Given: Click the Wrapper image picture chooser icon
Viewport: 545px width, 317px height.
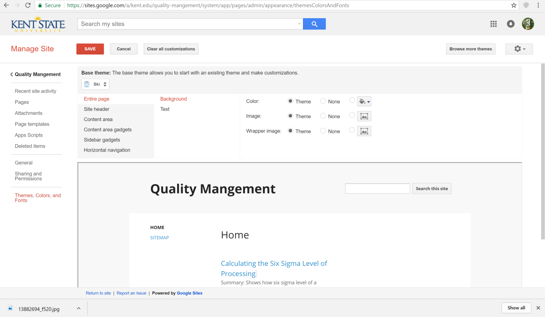Looking at the screenshot, I should [364, 131].
